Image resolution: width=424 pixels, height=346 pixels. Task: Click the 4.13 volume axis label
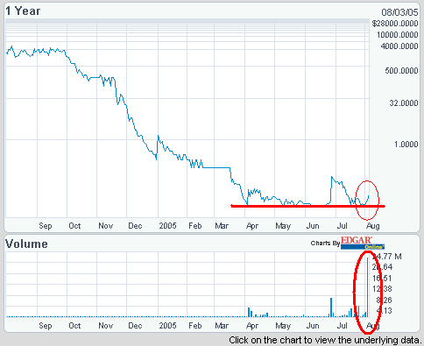(384, 311)
